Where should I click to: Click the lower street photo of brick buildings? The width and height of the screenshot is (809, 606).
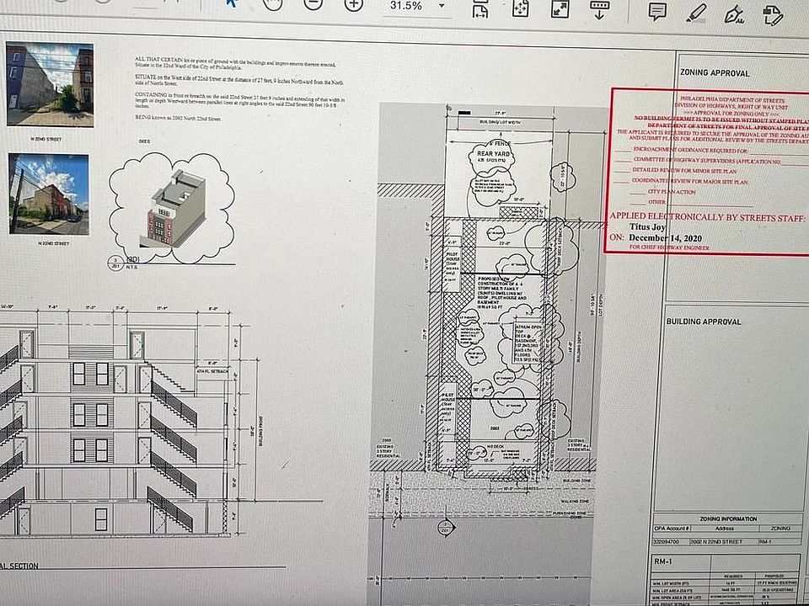[x=49, y=194]
